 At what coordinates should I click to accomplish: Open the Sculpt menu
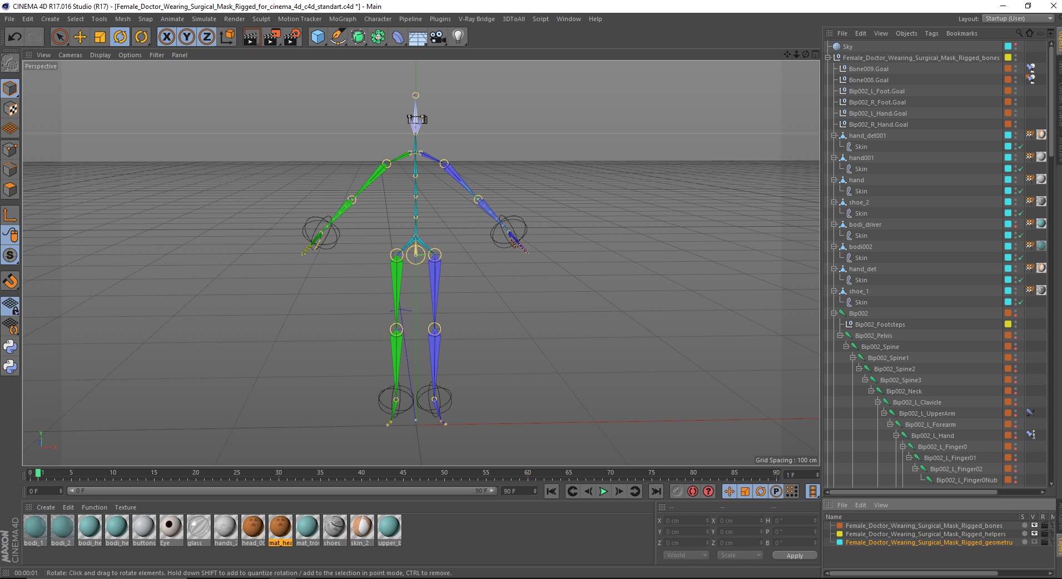[261, 19]
